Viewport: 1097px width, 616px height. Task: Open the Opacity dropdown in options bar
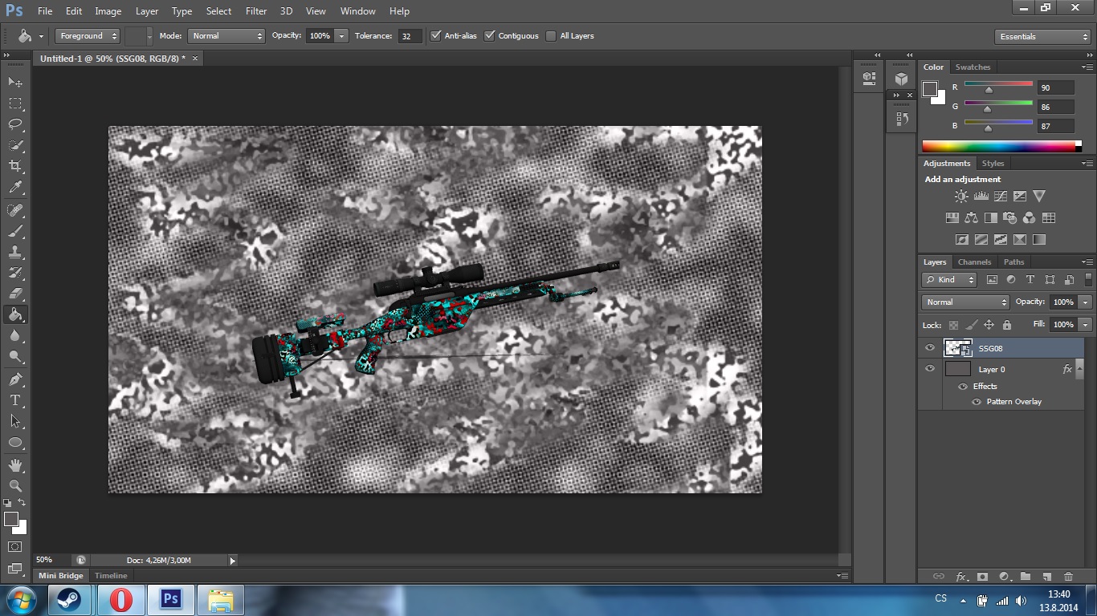342,36
